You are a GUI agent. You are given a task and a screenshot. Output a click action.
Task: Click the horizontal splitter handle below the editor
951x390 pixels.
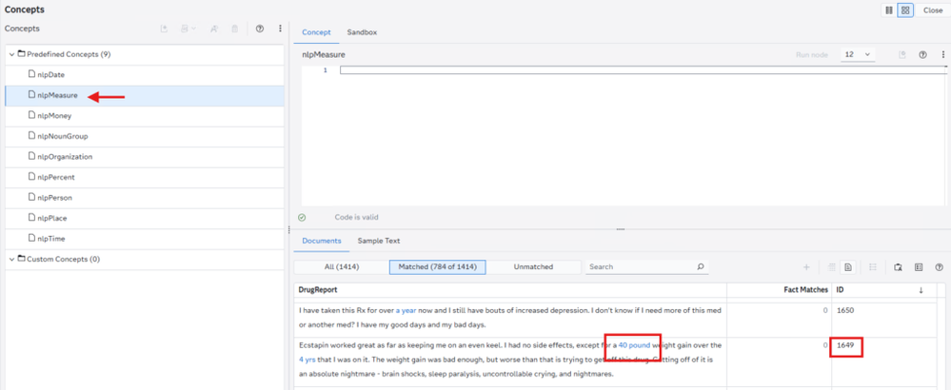click(621, 229)
